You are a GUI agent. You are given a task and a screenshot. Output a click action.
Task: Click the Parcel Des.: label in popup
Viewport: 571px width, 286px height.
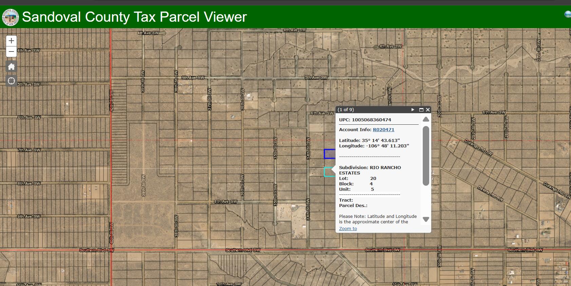pyautogui.click(x=353, y=205)
